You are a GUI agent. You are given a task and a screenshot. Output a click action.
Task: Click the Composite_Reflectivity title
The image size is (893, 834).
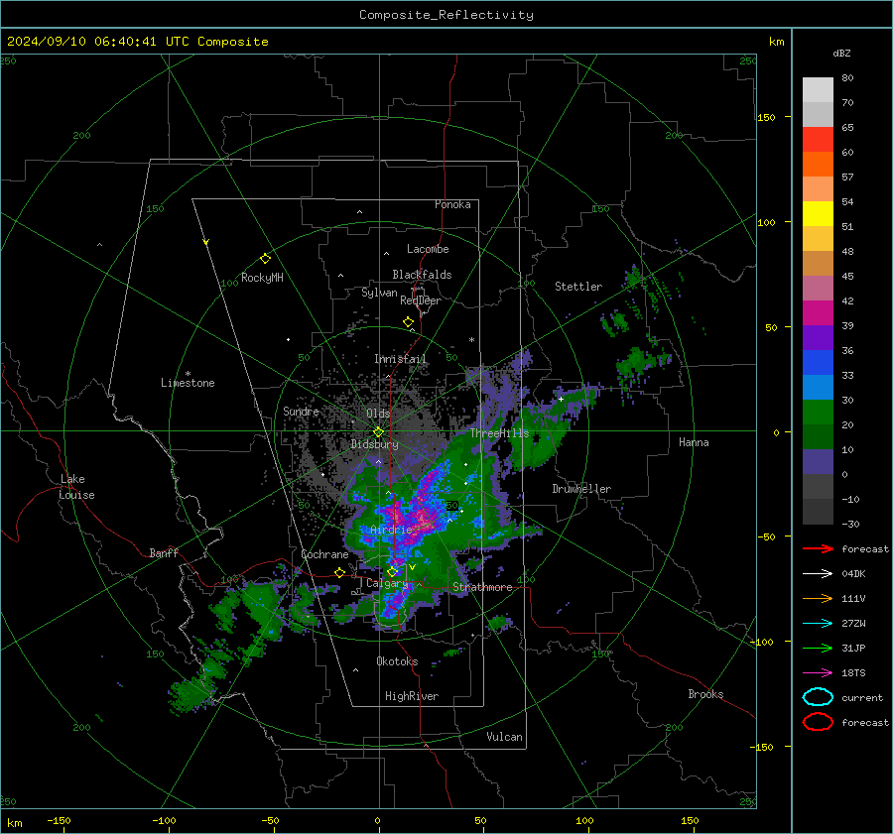click(446, 15)
